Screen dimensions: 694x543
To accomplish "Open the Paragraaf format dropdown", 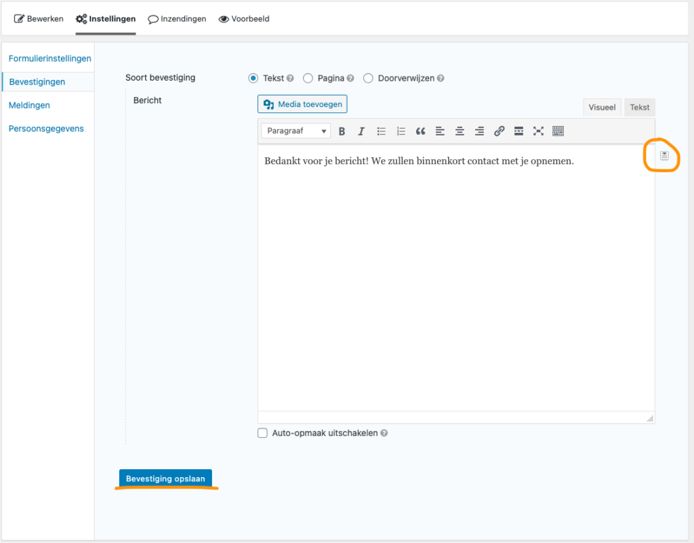I will (x=295, y=131).
